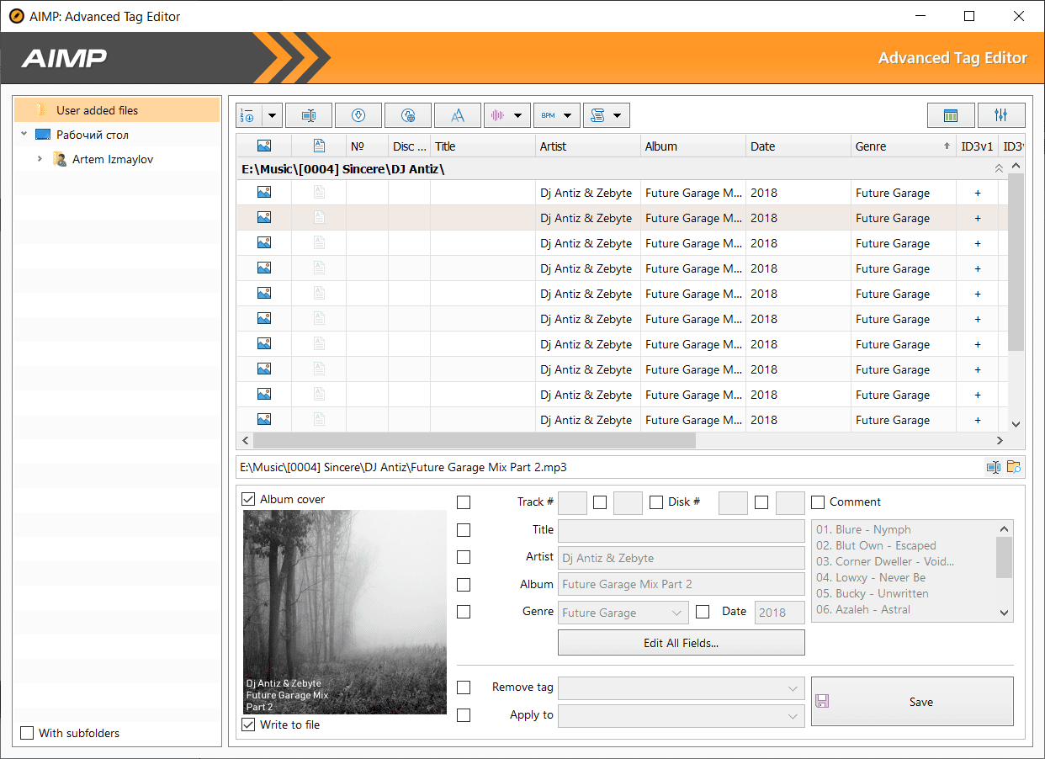Expand the Artem Izmaylov tree node
Screen dimensions: 1045x759
(40, 159)
